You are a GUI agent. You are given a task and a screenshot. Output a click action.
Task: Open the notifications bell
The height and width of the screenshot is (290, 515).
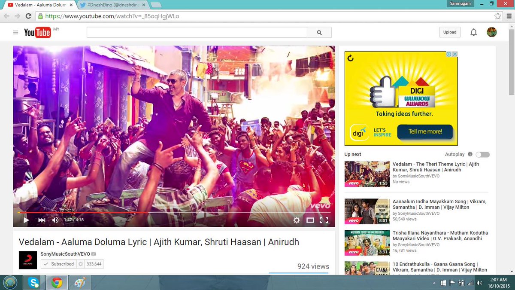tap(474, 32)
